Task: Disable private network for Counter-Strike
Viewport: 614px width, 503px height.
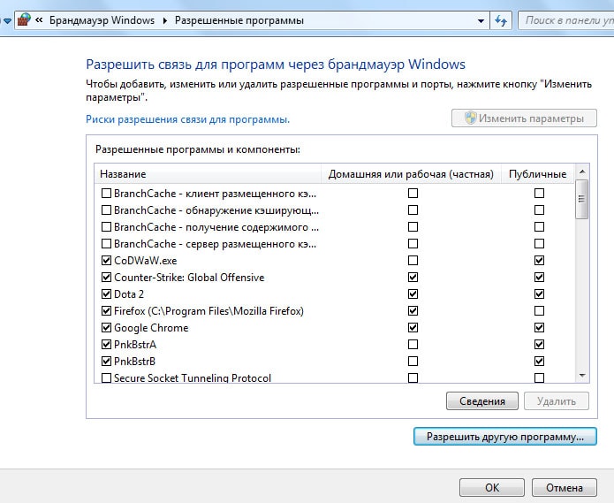Action: point(413,277)
